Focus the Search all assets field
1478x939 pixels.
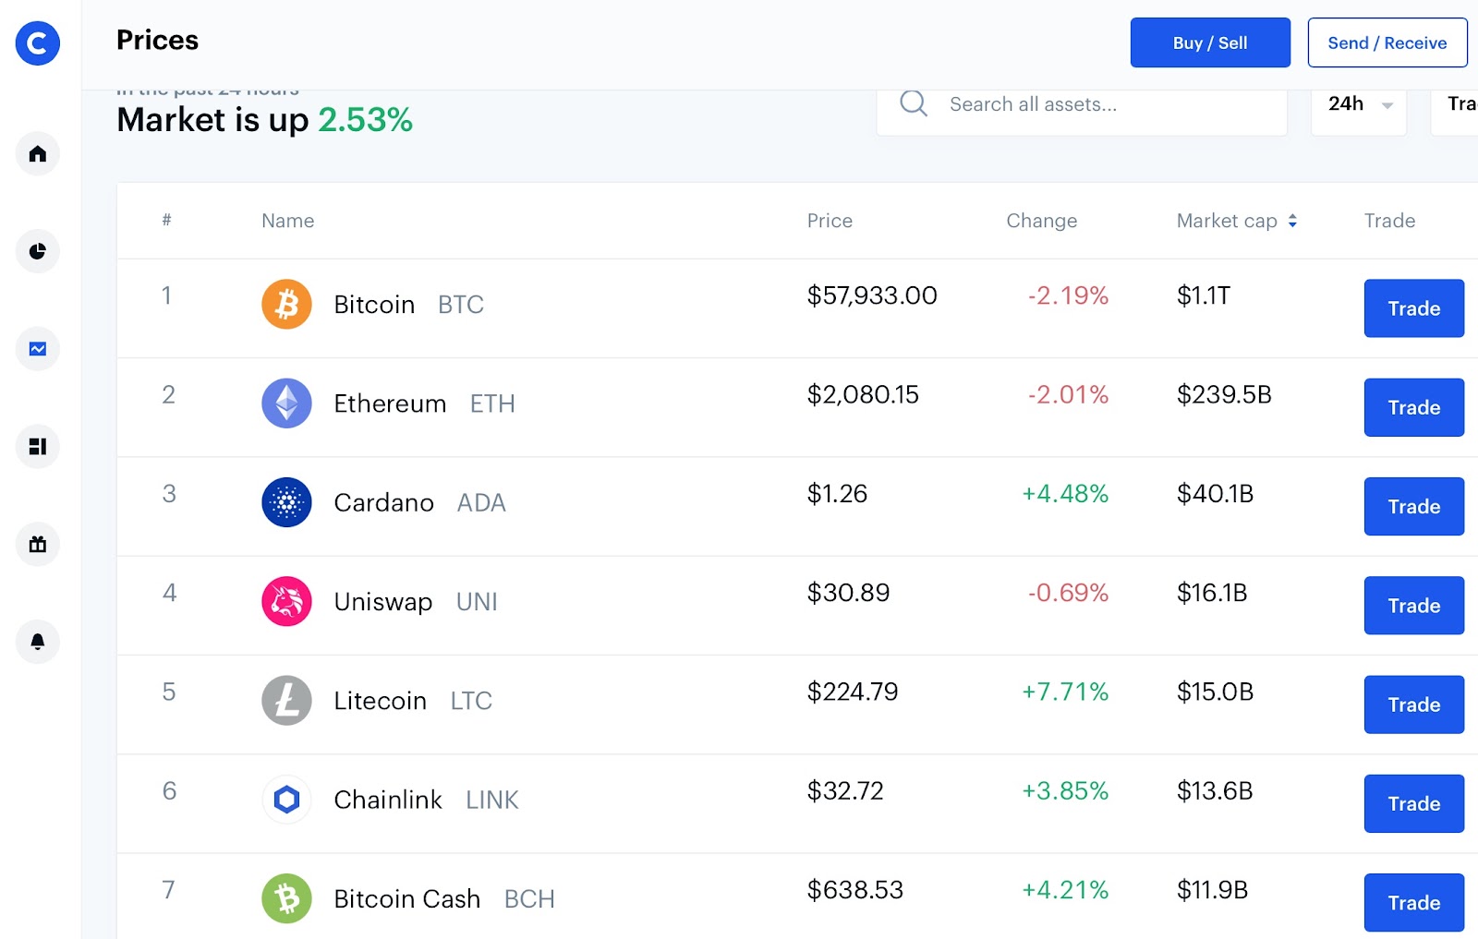tap(1082, 104)
